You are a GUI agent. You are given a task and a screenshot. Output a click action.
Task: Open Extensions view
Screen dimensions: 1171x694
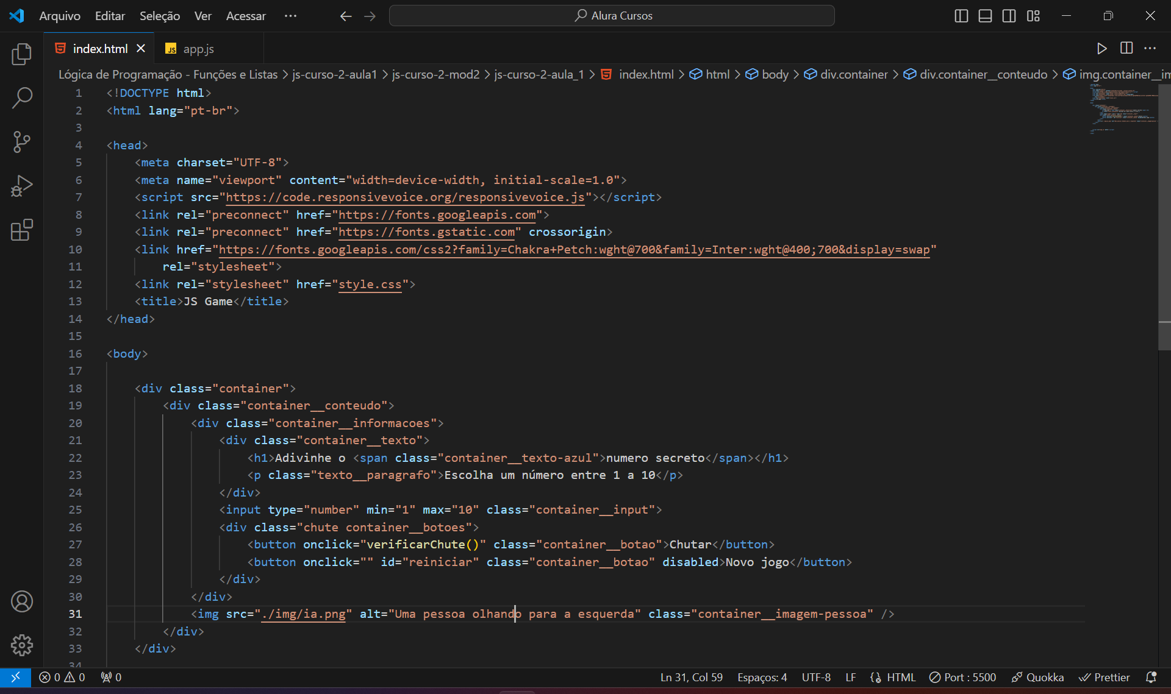[x=21, y=230]
